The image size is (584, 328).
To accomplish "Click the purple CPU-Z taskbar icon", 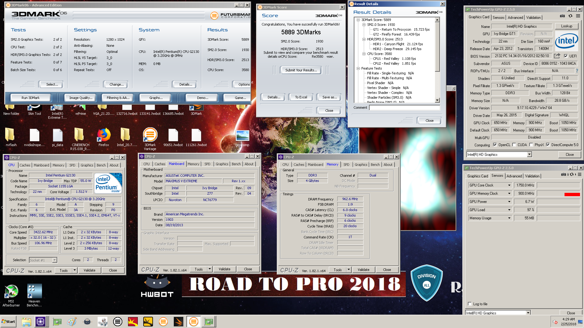I will click(40, 322).
